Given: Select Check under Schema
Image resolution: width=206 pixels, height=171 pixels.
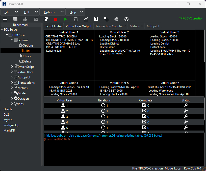Looking at the screenshot, I should click(25, 56).
